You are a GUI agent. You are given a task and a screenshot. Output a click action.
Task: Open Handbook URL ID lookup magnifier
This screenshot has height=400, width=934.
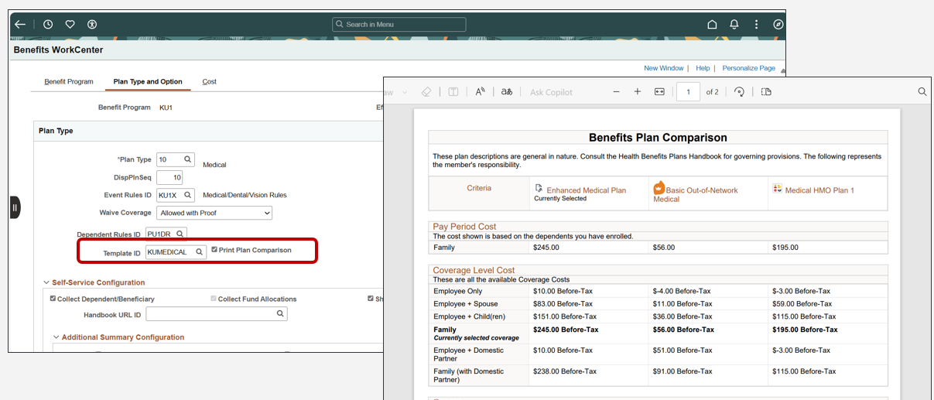(x=280, y=314)
